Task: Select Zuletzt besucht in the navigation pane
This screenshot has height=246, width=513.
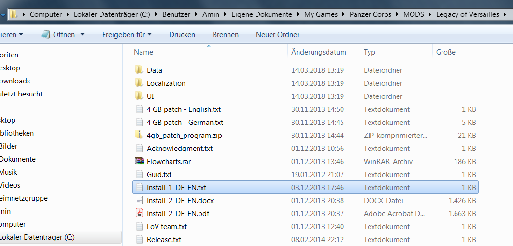Action: (x=21, y=94)
